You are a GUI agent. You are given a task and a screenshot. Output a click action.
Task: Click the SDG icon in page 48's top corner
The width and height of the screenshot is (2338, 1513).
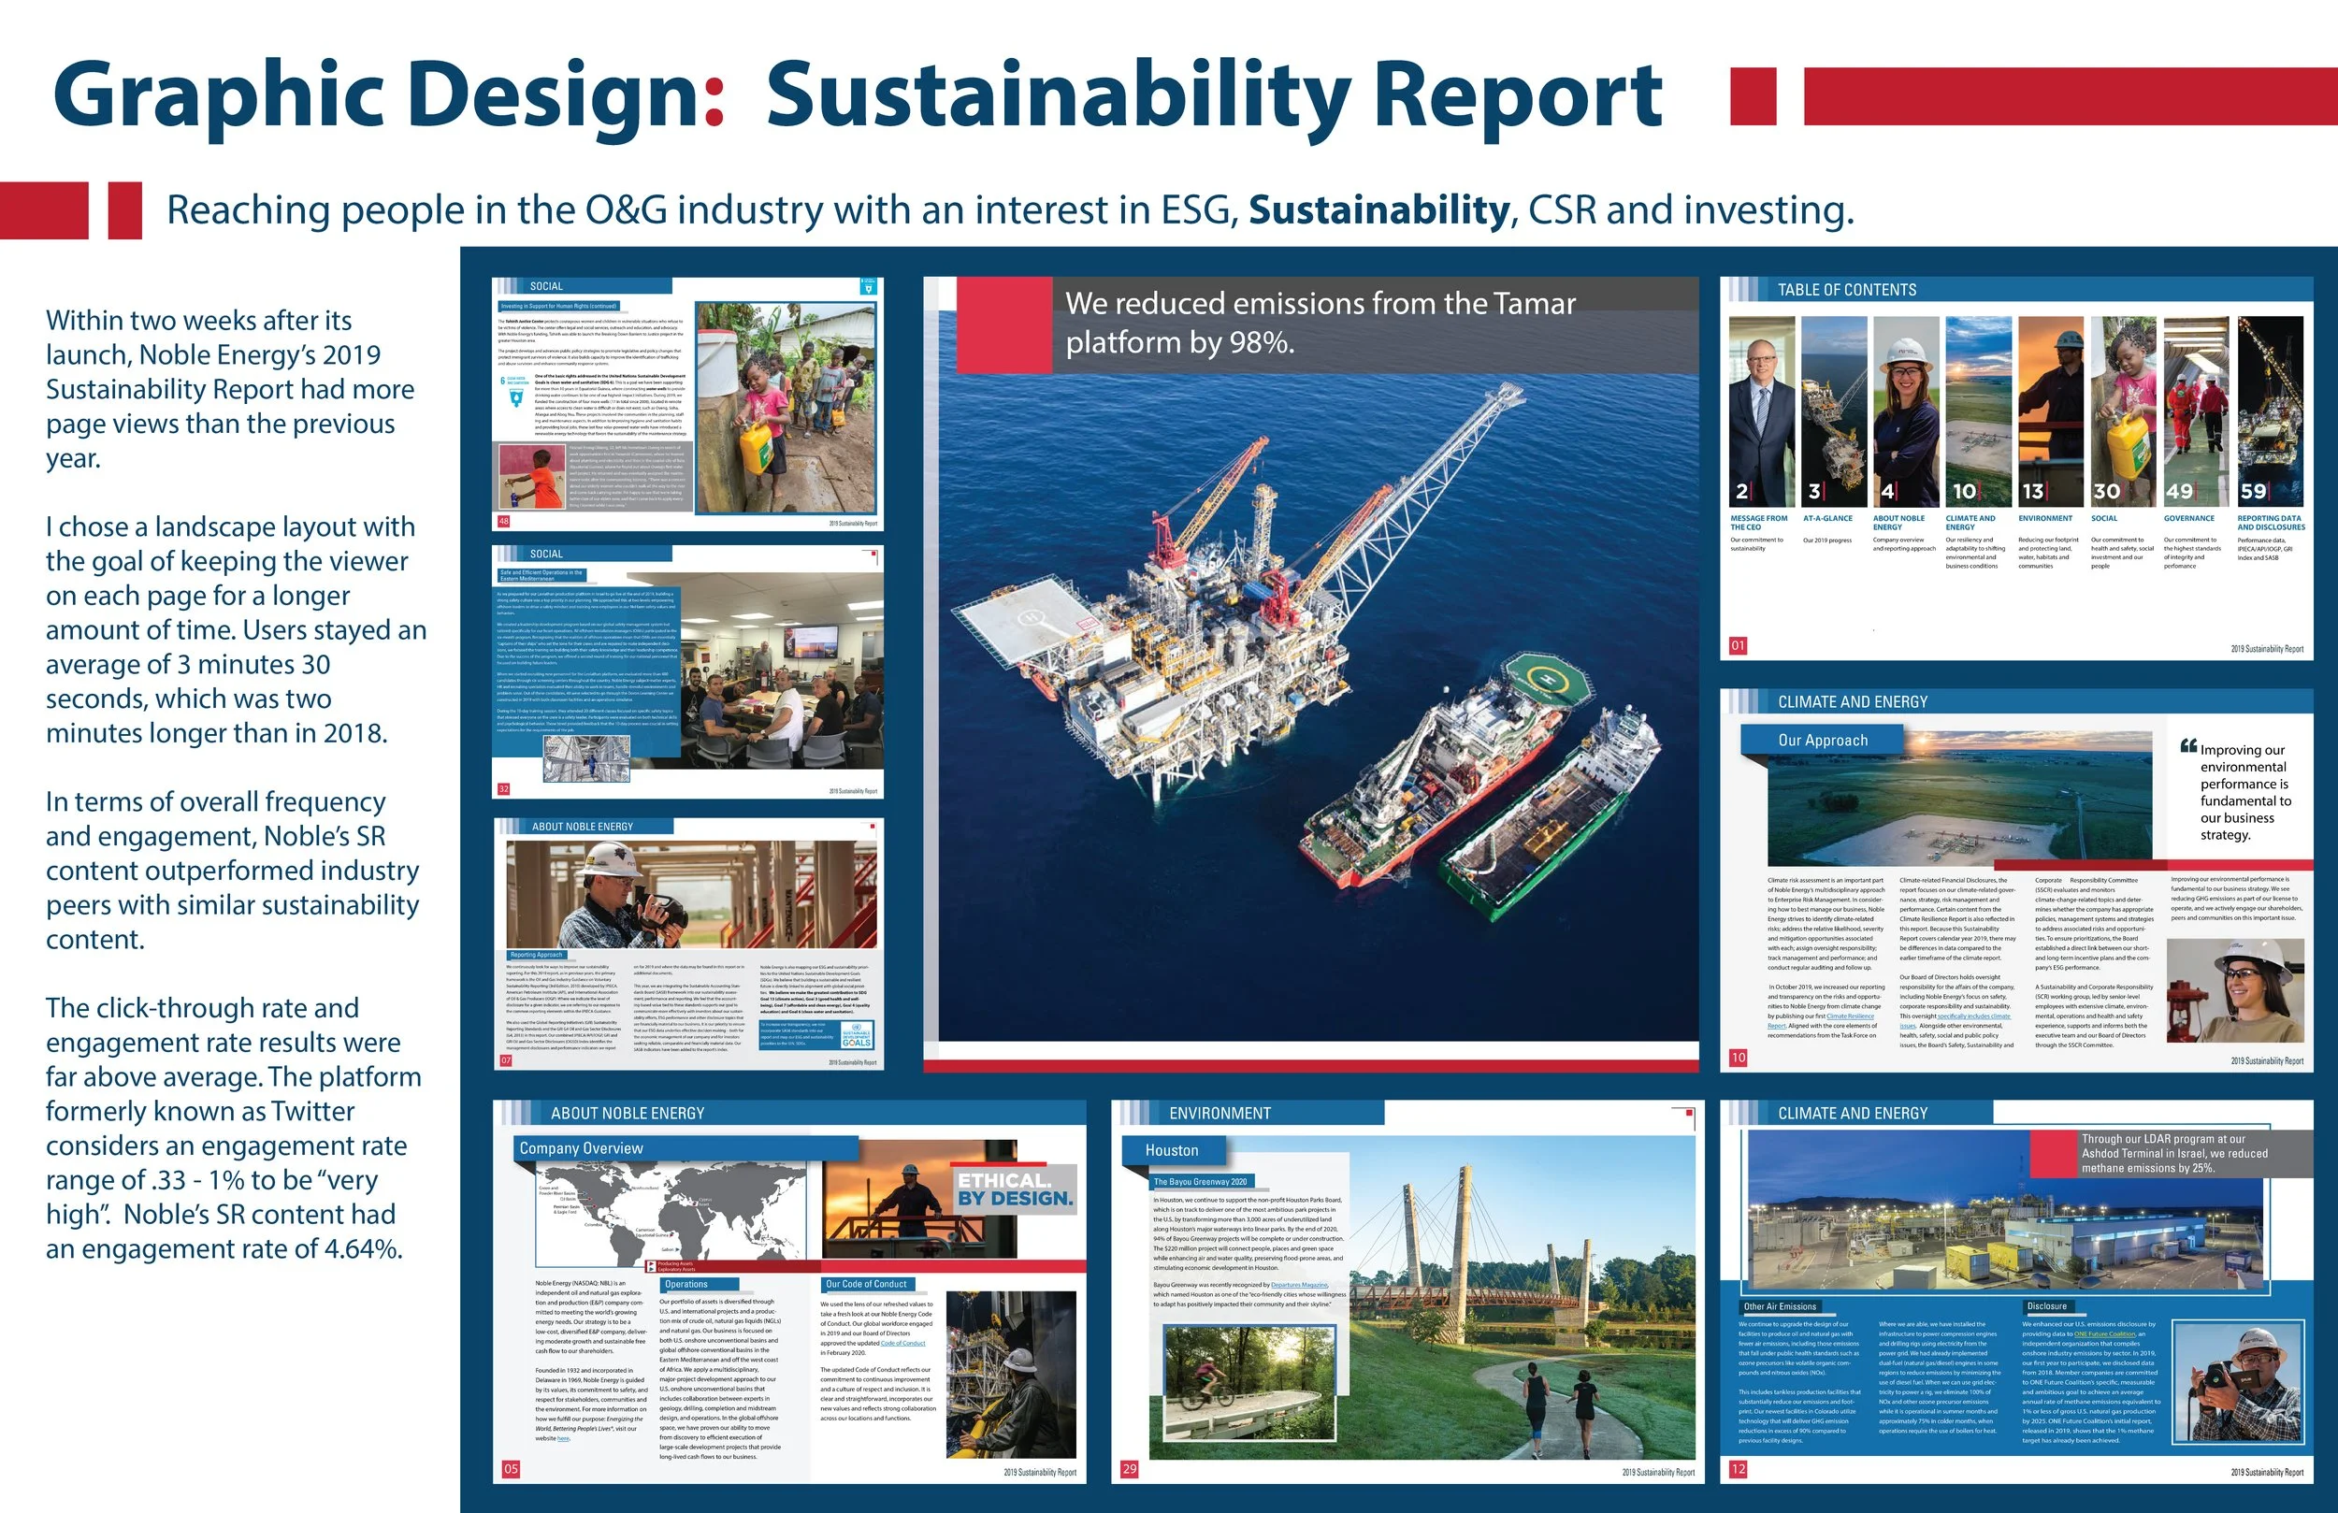868,287
